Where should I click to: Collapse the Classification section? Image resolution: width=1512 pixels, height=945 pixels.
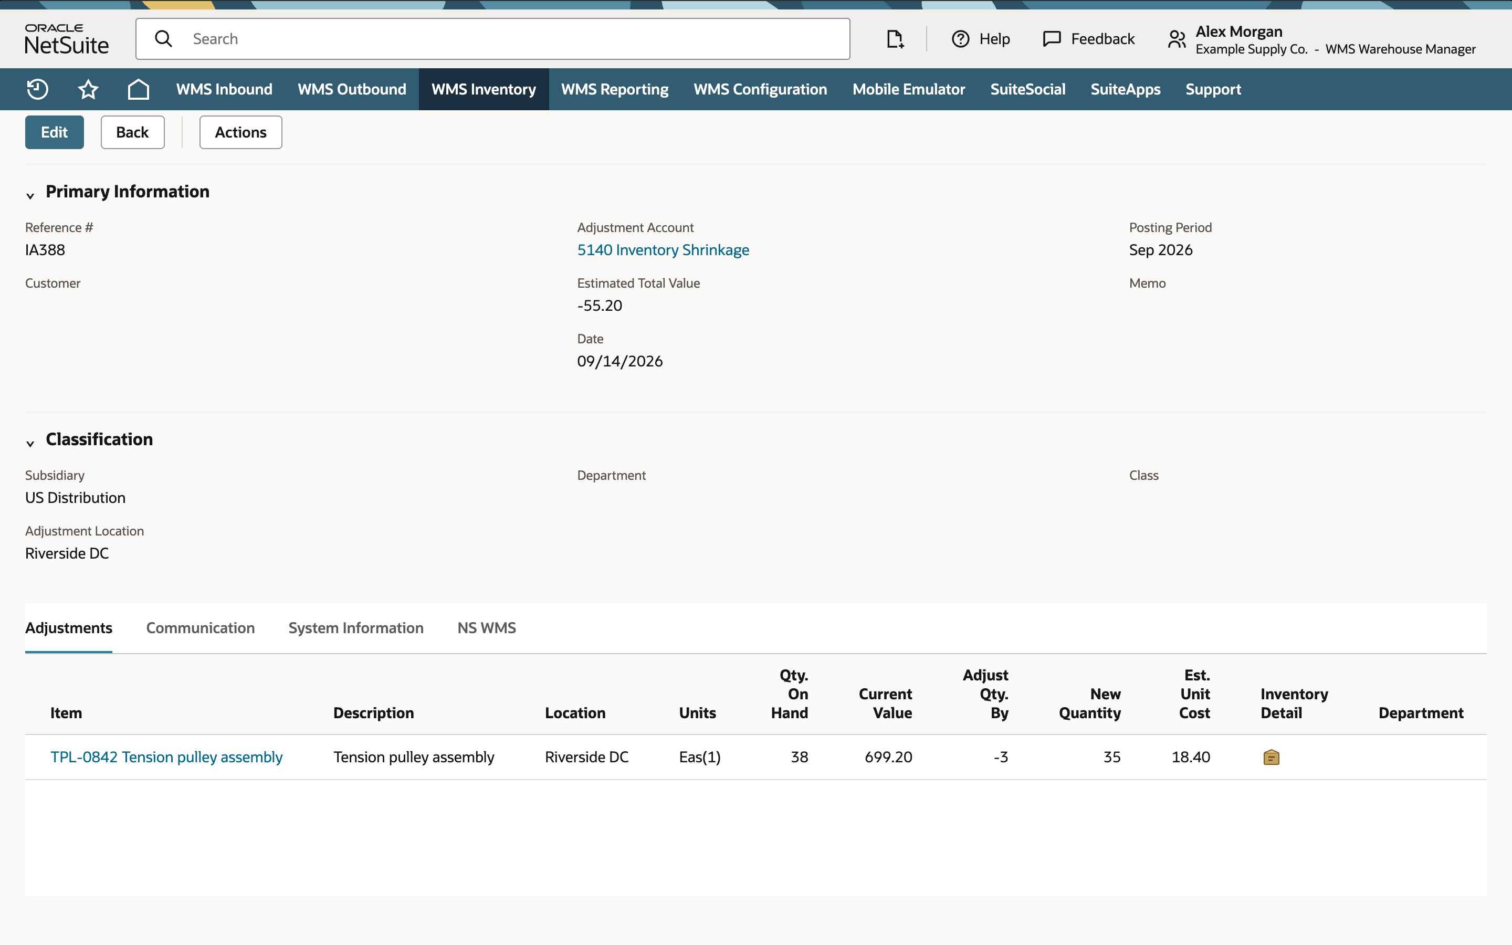[x=30, y=444]
